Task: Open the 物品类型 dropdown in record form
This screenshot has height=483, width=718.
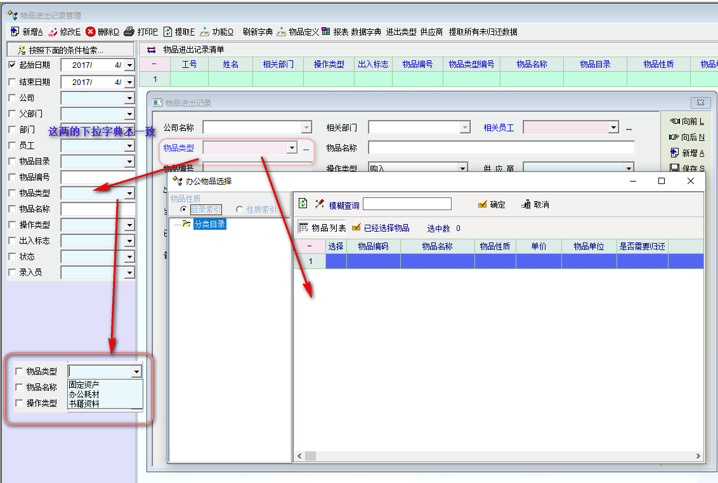Action: point(292,148)
